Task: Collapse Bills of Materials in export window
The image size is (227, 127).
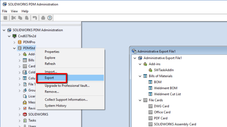Action: tap(140, 76)
